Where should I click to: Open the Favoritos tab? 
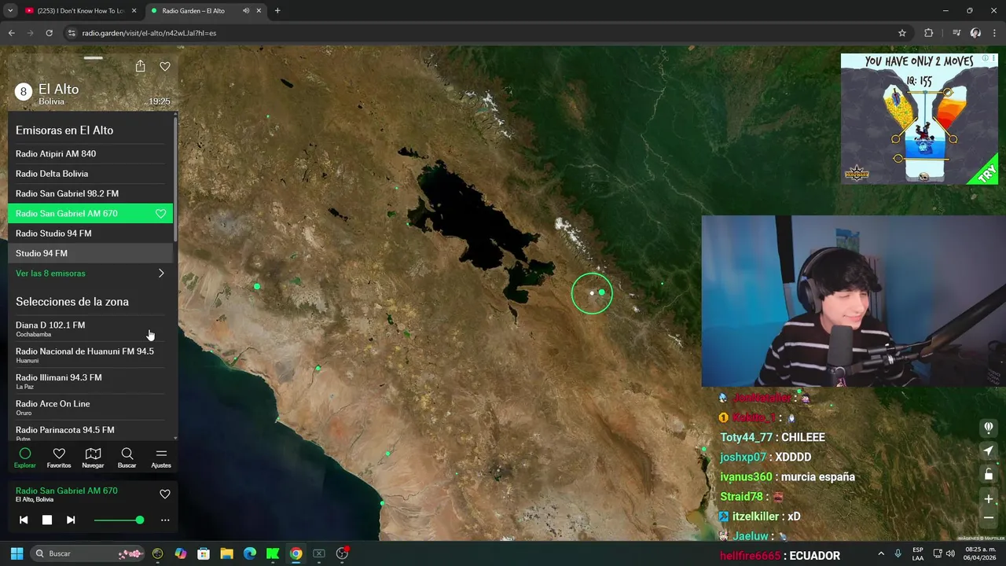tap(59, 458)
